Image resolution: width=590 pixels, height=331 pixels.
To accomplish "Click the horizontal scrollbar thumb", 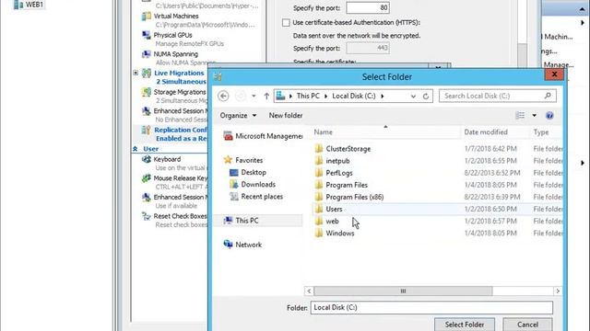I will (403, 291).
